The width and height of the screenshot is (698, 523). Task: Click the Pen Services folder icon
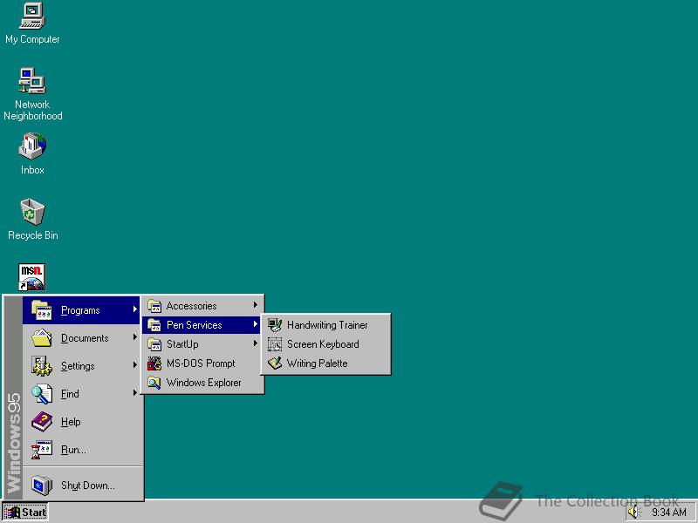click(x=154, y=325)
